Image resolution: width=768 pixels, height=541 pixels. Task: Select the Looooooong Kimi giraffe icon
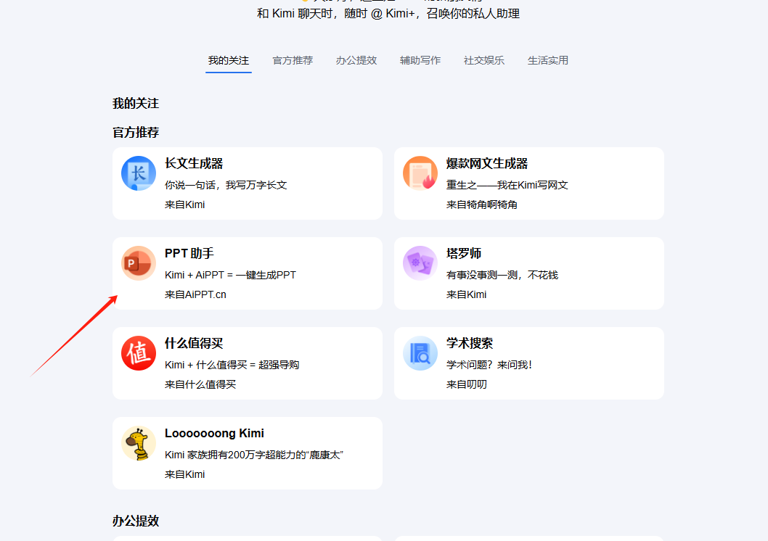139,443
